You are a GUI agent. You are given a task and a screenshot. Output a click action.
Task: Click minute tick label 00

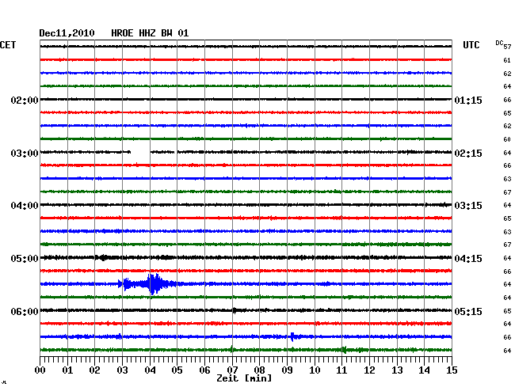[x=40, y=370]
